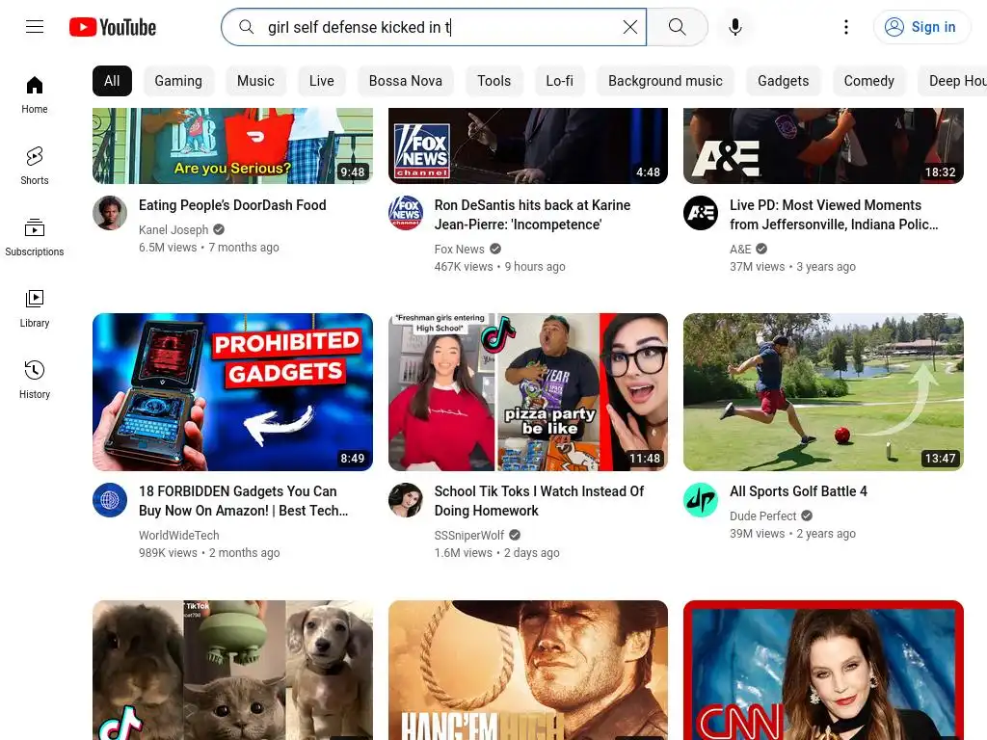Image resolution: width=987 pixels, height=740 pixels.
Task: Start voice search with microphone icon
Action: [x=734, y=26]
